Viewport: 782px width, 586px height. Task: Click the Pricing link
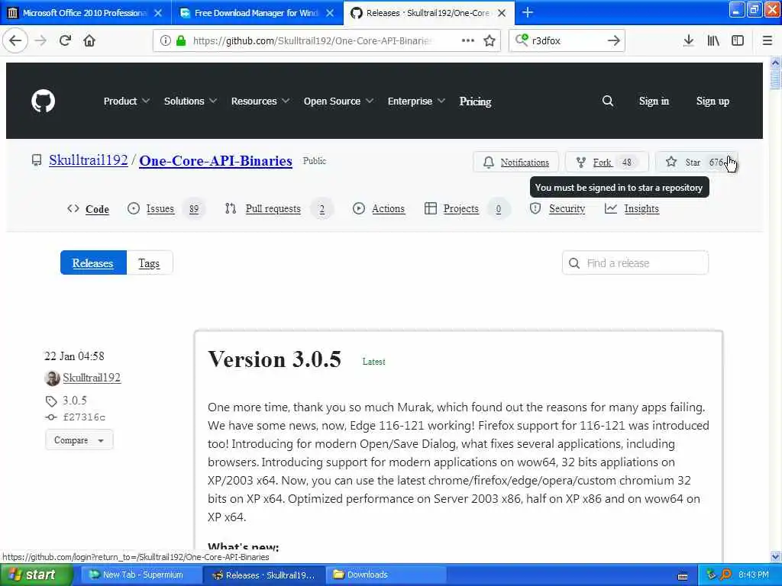pyautogui.click(x=475, y=101)
